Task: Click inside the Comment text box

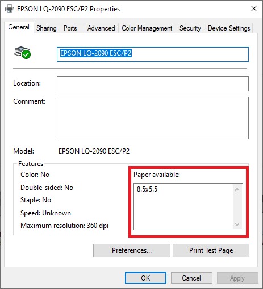Action: coord(153,118)
